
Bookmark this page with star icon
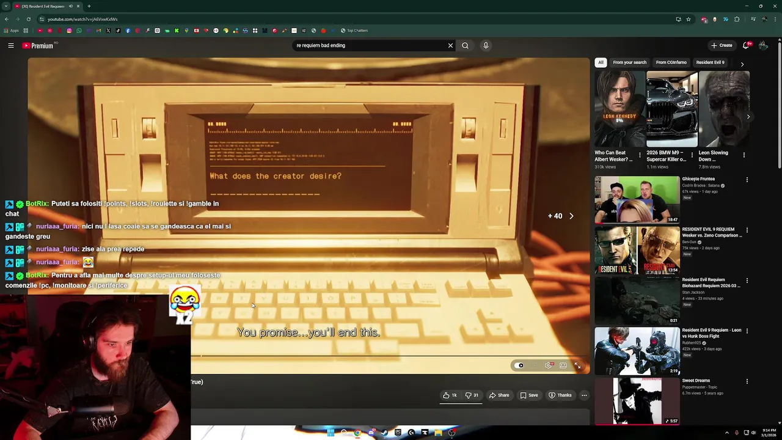pyautogui.click(x=689, y=19)
